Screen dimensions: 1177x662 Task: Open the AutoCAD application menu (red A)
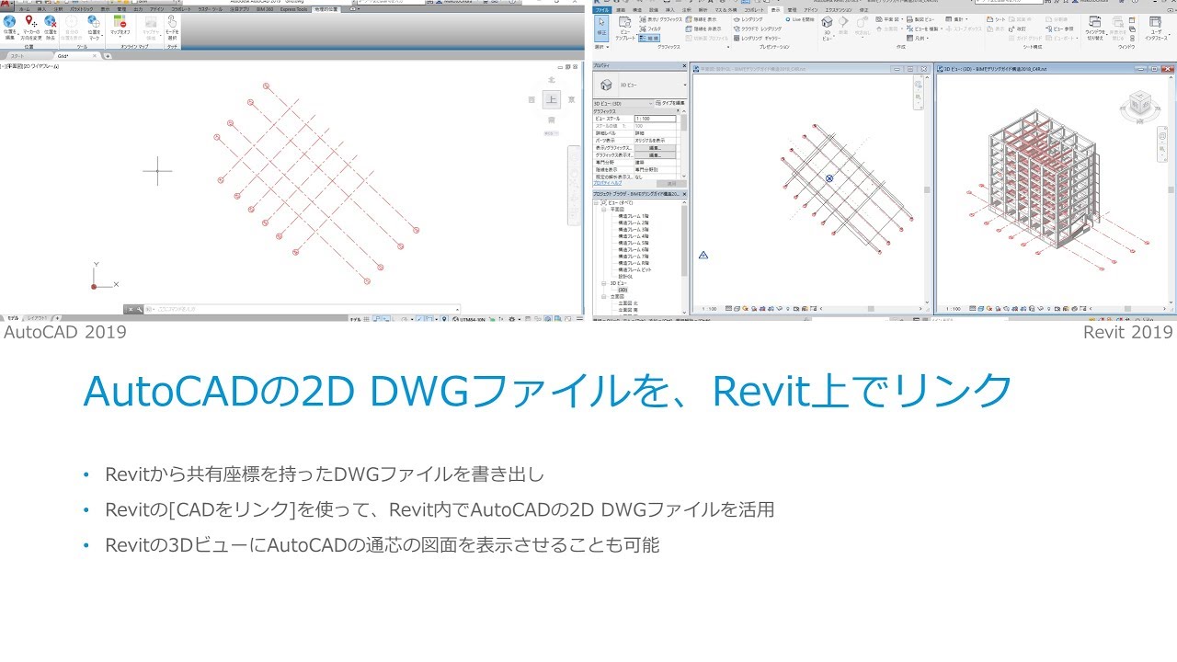6,3
